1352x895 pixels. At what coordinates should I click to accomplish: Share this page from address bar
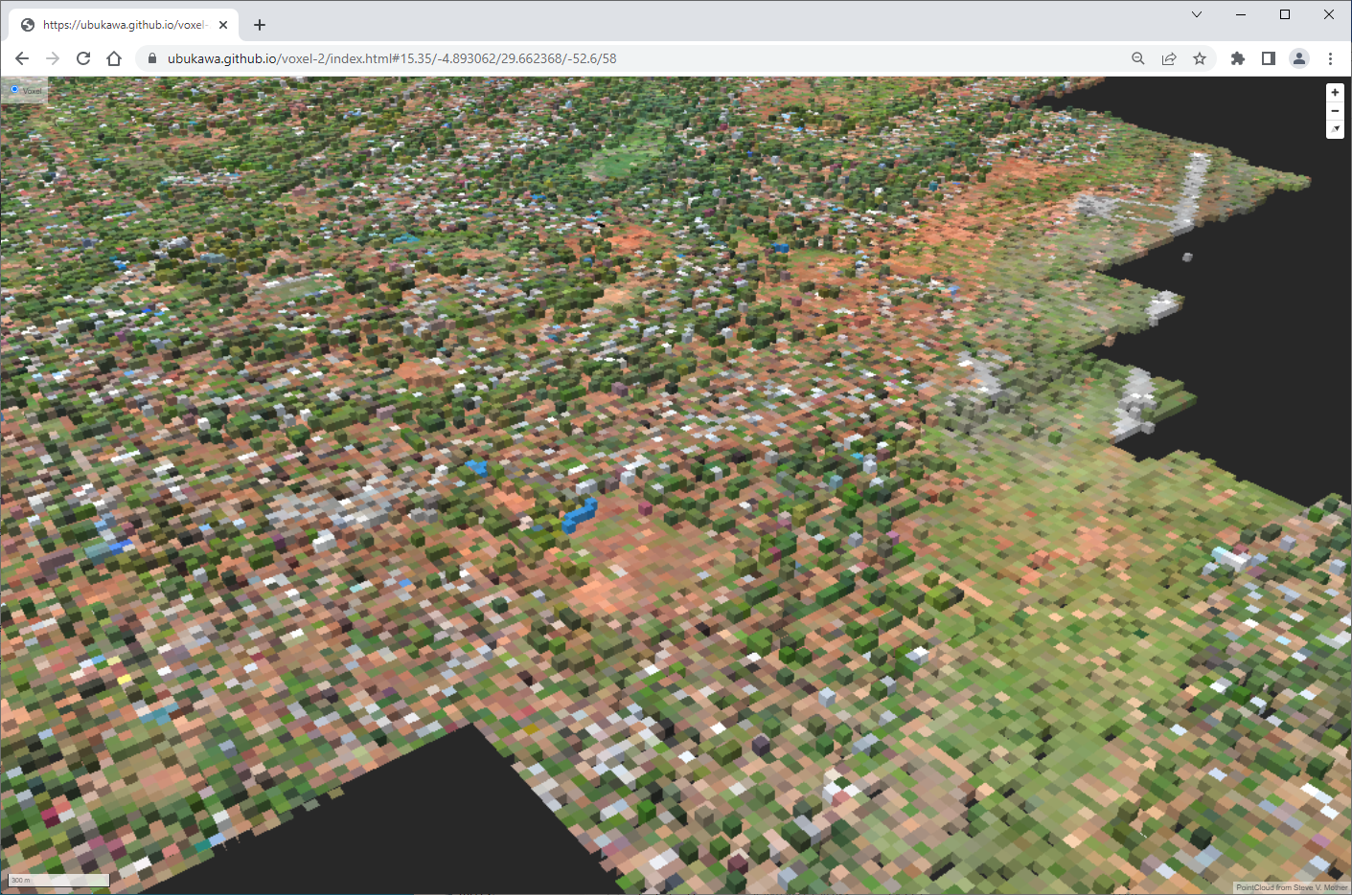click(1169, 58)
